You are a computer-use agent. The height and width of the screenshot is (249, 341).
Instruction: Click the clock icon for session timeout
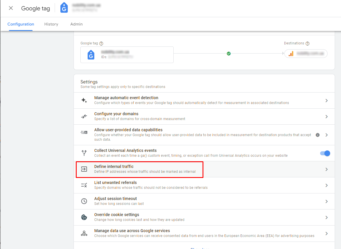coord(84,201)
